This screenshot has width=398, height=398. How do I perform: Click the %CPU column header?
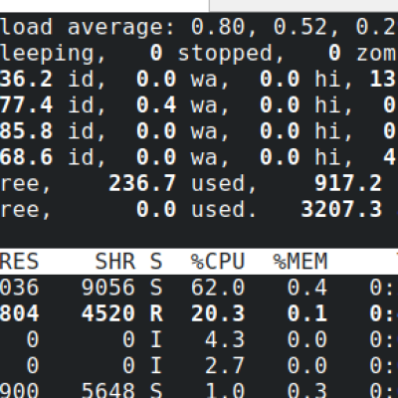[218, 261]
